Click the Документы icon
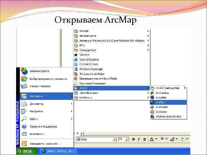This screenshot has width=207, height=155. click(x=24, y=104)
